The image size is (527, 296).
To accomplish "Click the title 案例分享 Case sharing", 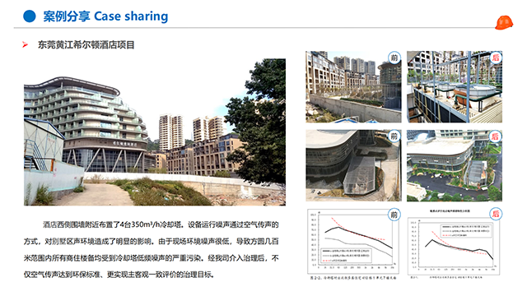I will pyautogui.click(x=105, y=16).
